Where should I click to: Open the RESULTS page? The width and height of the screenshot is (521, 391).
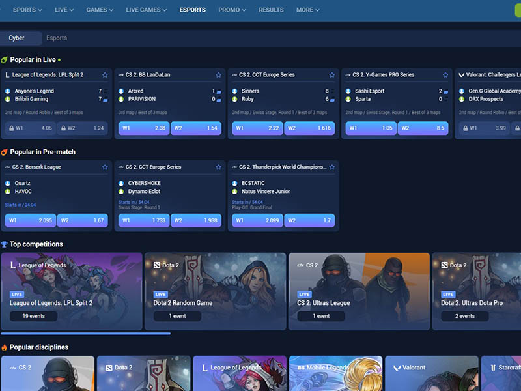(271, 10)
